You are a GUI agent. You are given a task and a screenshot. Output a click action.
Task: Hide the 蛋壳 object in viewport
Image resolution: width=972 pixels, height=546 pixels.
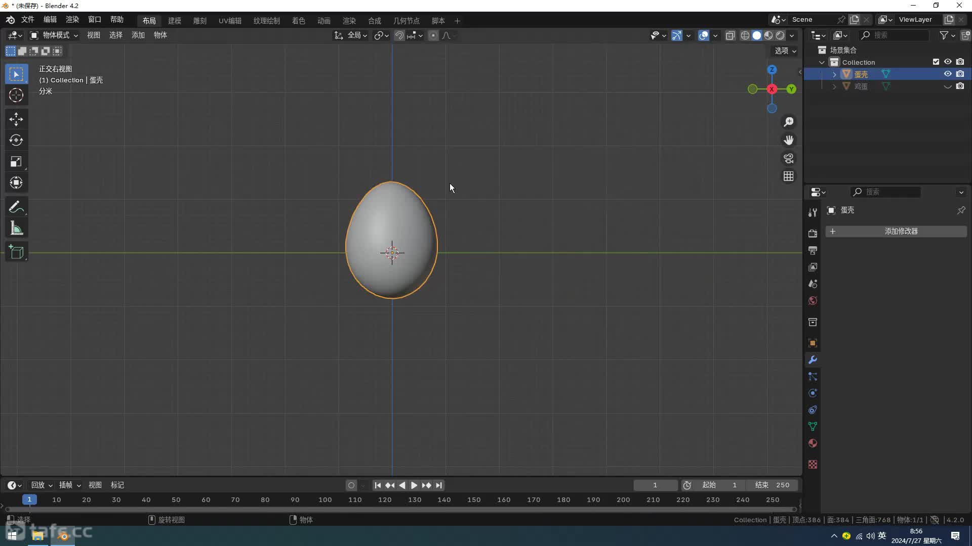pyautogui.click(x=948, y=74)
